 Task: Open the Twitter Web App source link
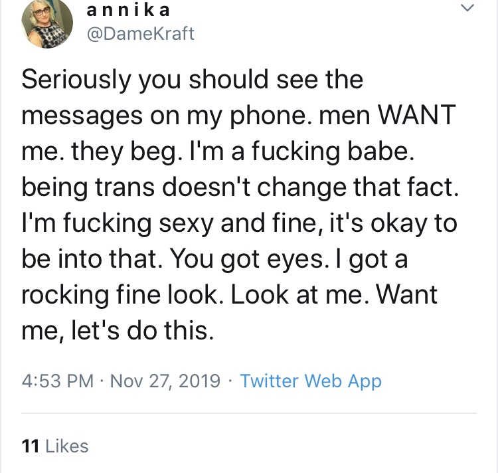(x=310, y=381)
